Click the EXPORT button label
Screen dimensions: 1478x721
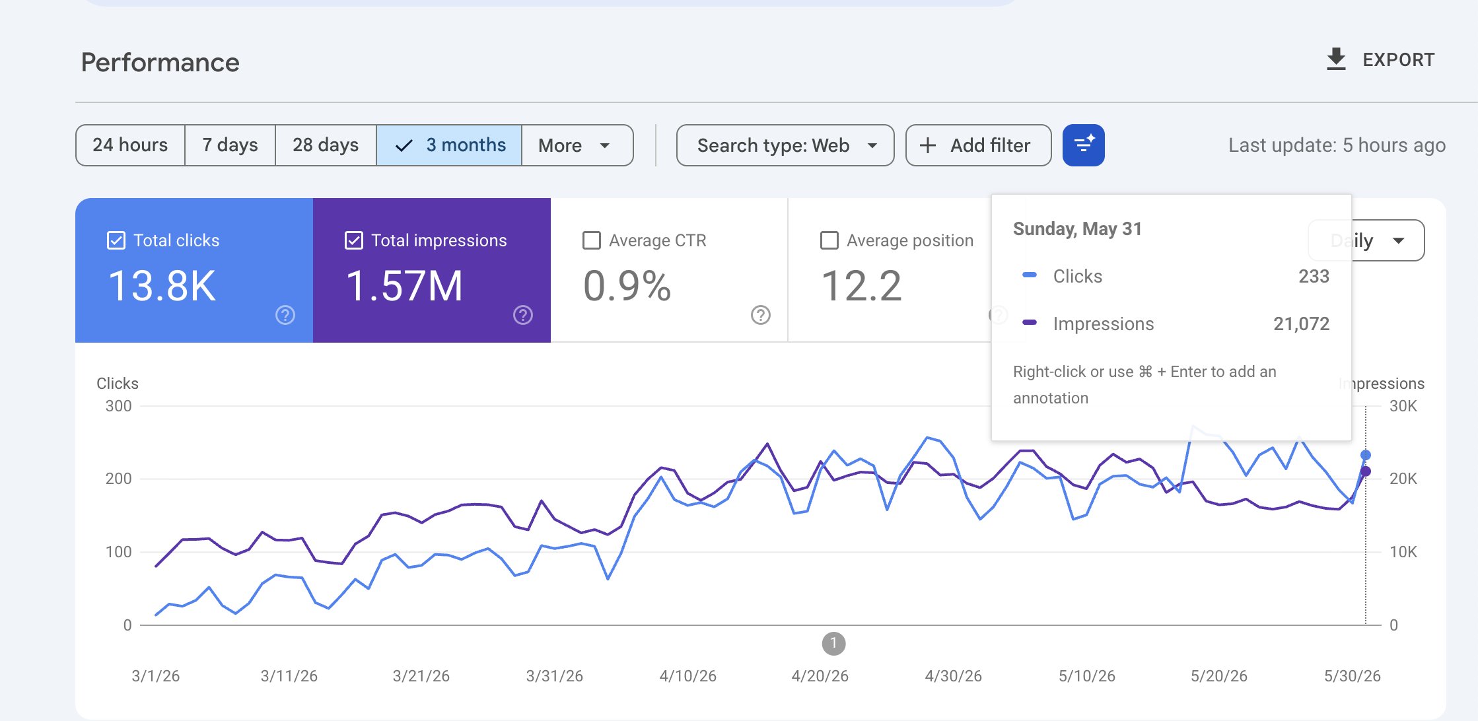click(1399, 60)
